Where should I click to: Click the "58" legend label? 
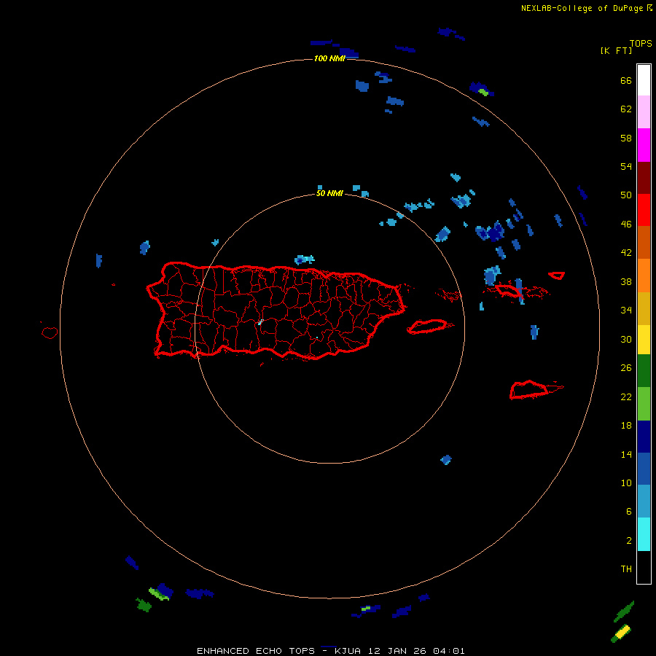coord(626,138)
